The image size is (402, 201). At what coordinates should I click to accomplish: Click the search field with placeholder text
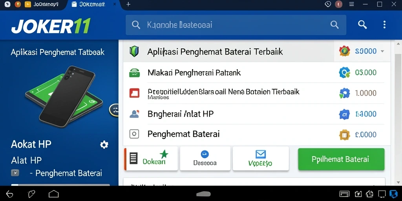(236, 25)
